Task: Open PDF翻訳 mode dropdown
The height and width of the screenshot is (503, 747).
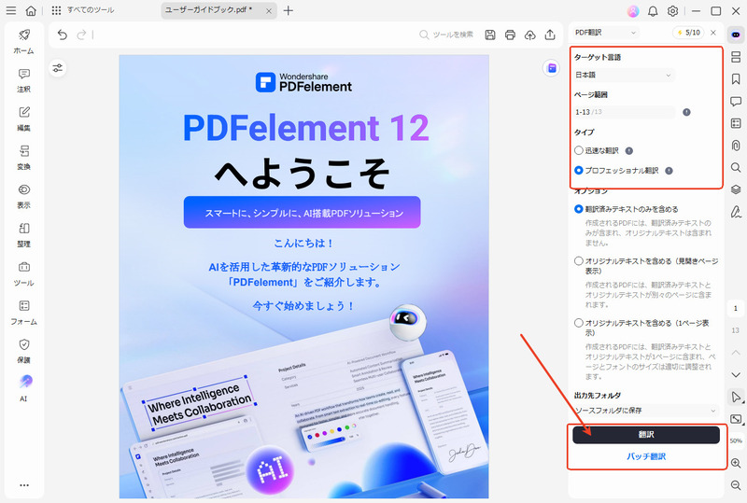Action: (605, 33)
